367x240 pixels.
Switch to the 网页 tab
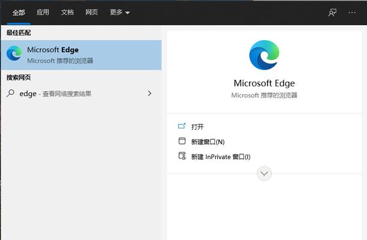point(91,12)
